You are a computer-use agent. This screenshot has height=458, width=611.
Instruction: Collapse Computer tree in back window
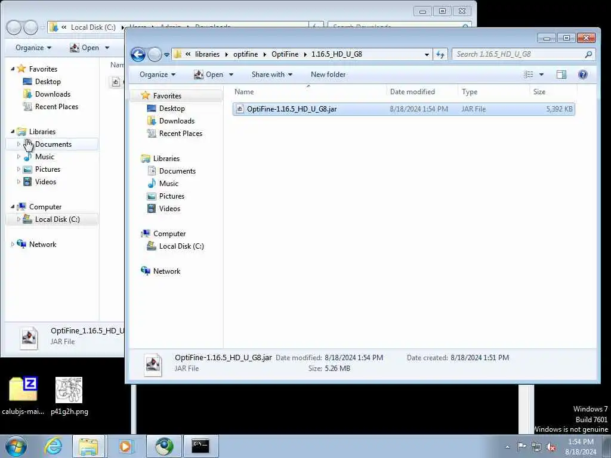click(x=13, y=207)
